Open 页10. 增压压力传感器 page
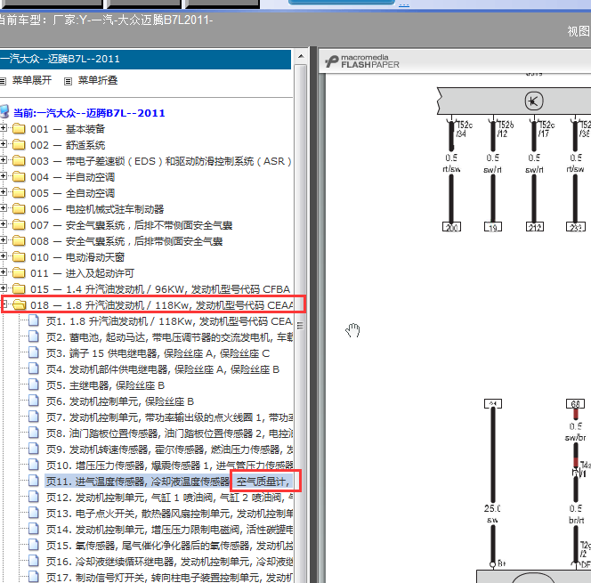Viewport: 591px width, 583px height. click(x=170, y=466)
